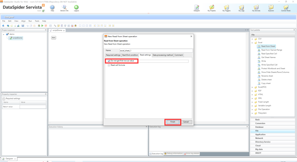Click the Start node on canvas

click(x=54, y=38)
